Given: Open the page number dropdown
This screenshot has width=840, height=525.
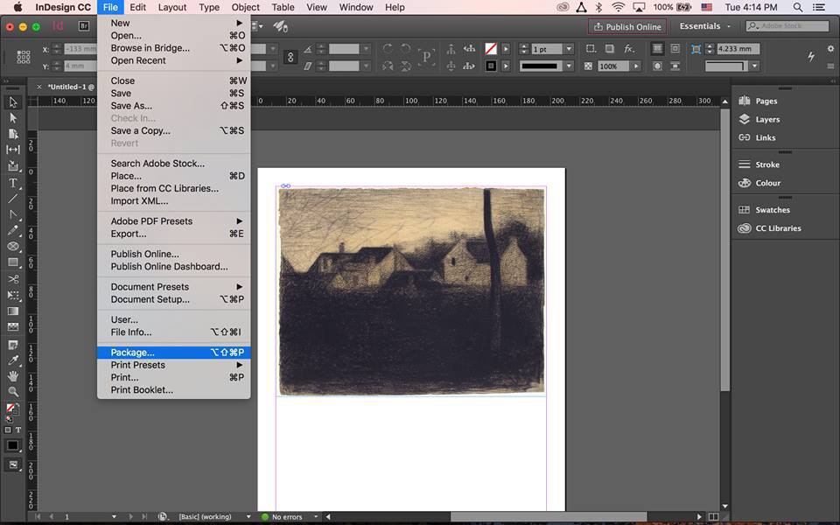Looking at the screenshot, I should [x=114, y=517].
